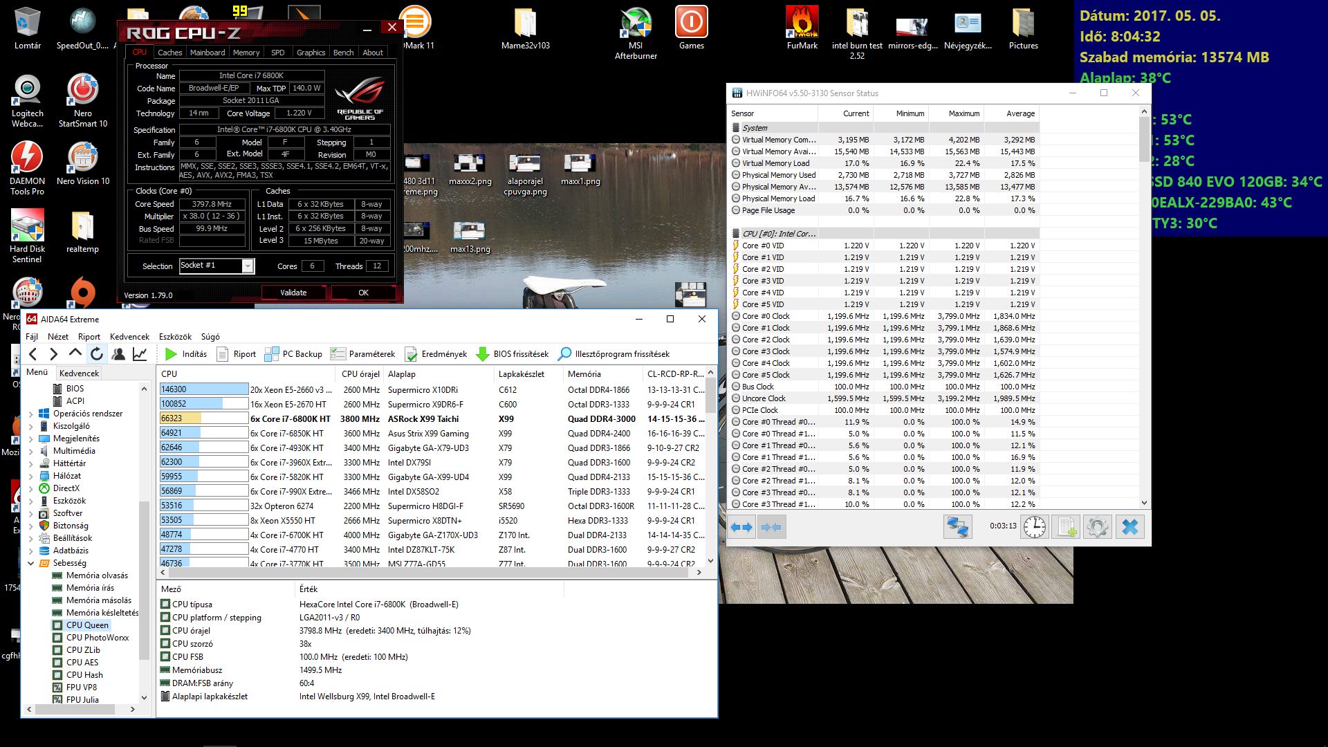Open DAEMON Tools Pro desktop icon

click(x=28, y=168)
